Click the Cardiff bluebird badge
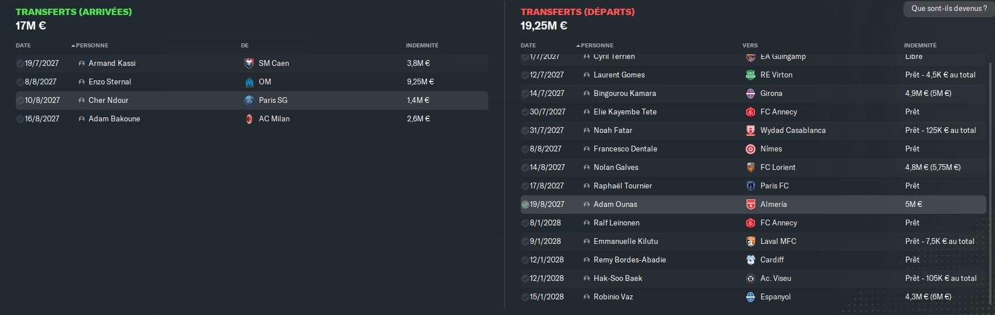 750,260
